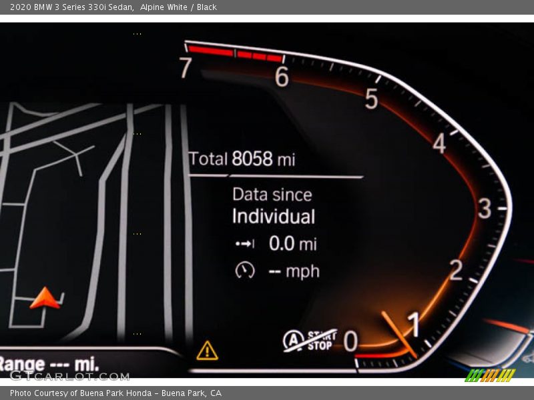Viewport: 534px width, 400px height.
Task: Click the yellow warning triangle icon
Action: click(x=207, y=351)
